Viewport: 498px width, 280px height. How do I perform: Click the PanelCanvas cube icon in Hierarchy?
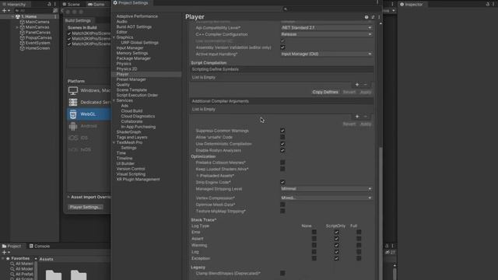[23, 33]
